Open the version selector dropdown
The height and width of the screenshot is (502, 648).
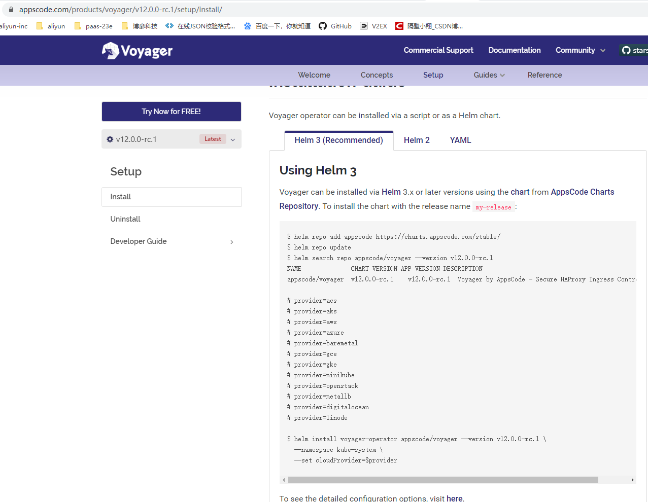coord(172,139)
